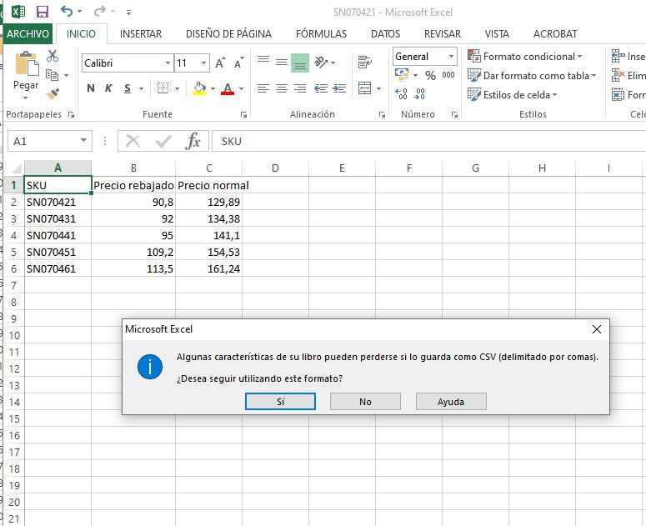Screen dimensions: 646x526
Task: Apply yellow fill color bucket
Action: point(199,88)
